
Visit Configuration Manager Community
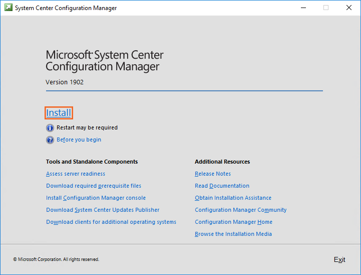click(241, 210)
